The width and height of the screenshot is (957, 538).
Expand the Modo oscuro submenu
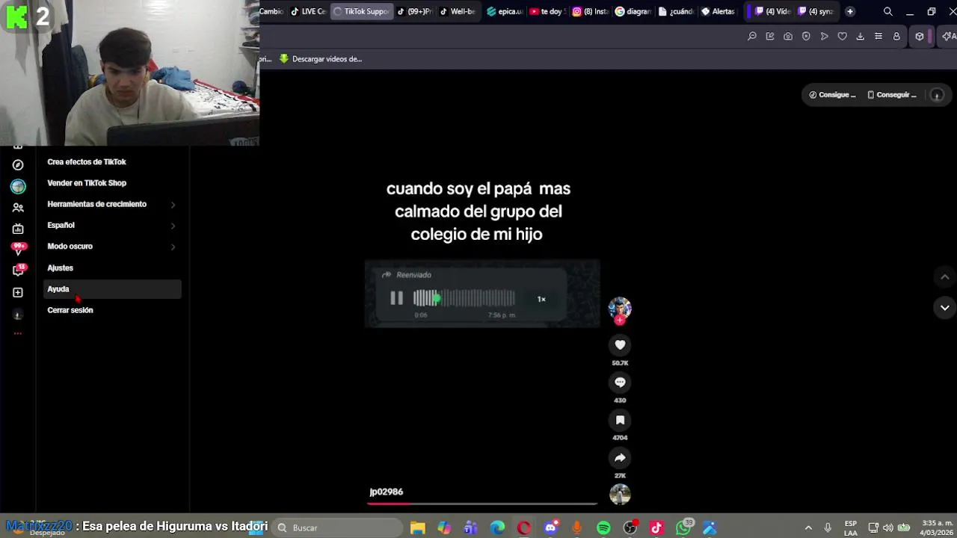(112, 247)
